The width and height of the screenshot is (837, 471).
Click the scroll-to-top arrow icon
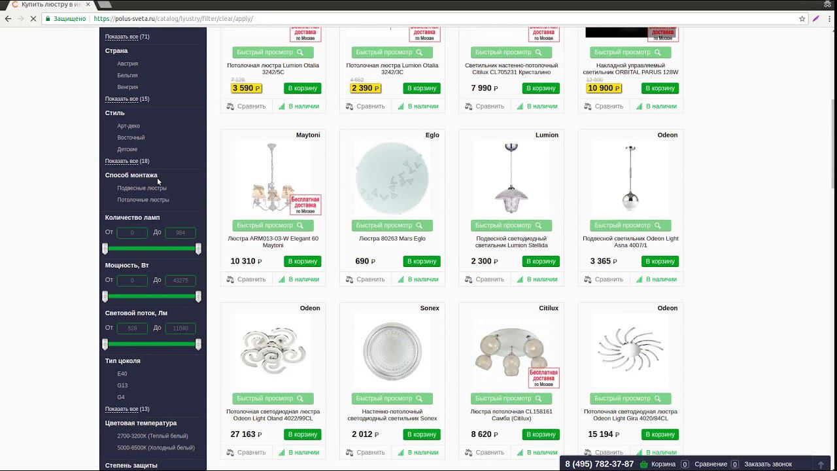coord(821,464)
